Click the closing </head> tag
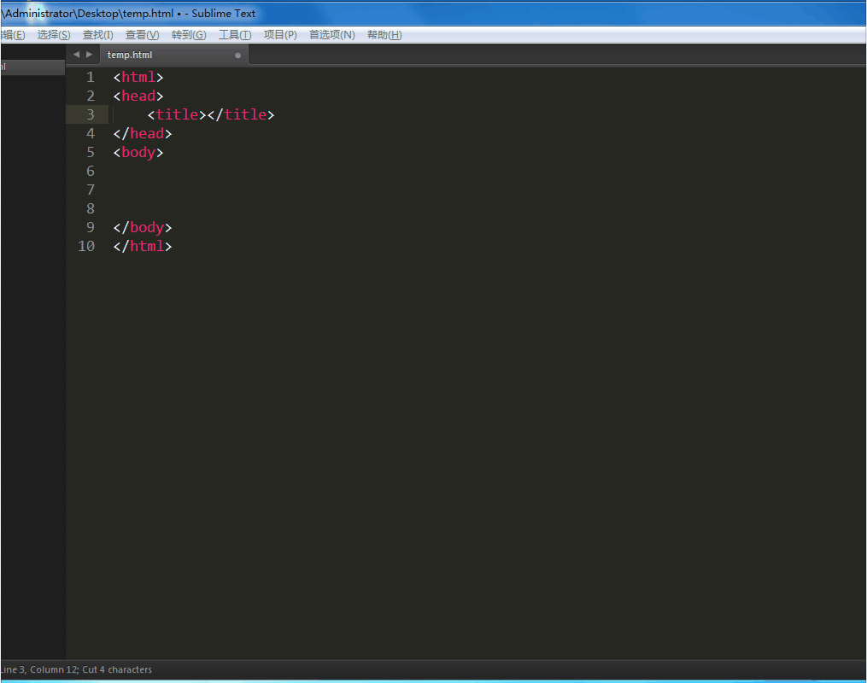The height and width of the screenshot is (683, 867). pyautogui.click(x=143, y=134)
